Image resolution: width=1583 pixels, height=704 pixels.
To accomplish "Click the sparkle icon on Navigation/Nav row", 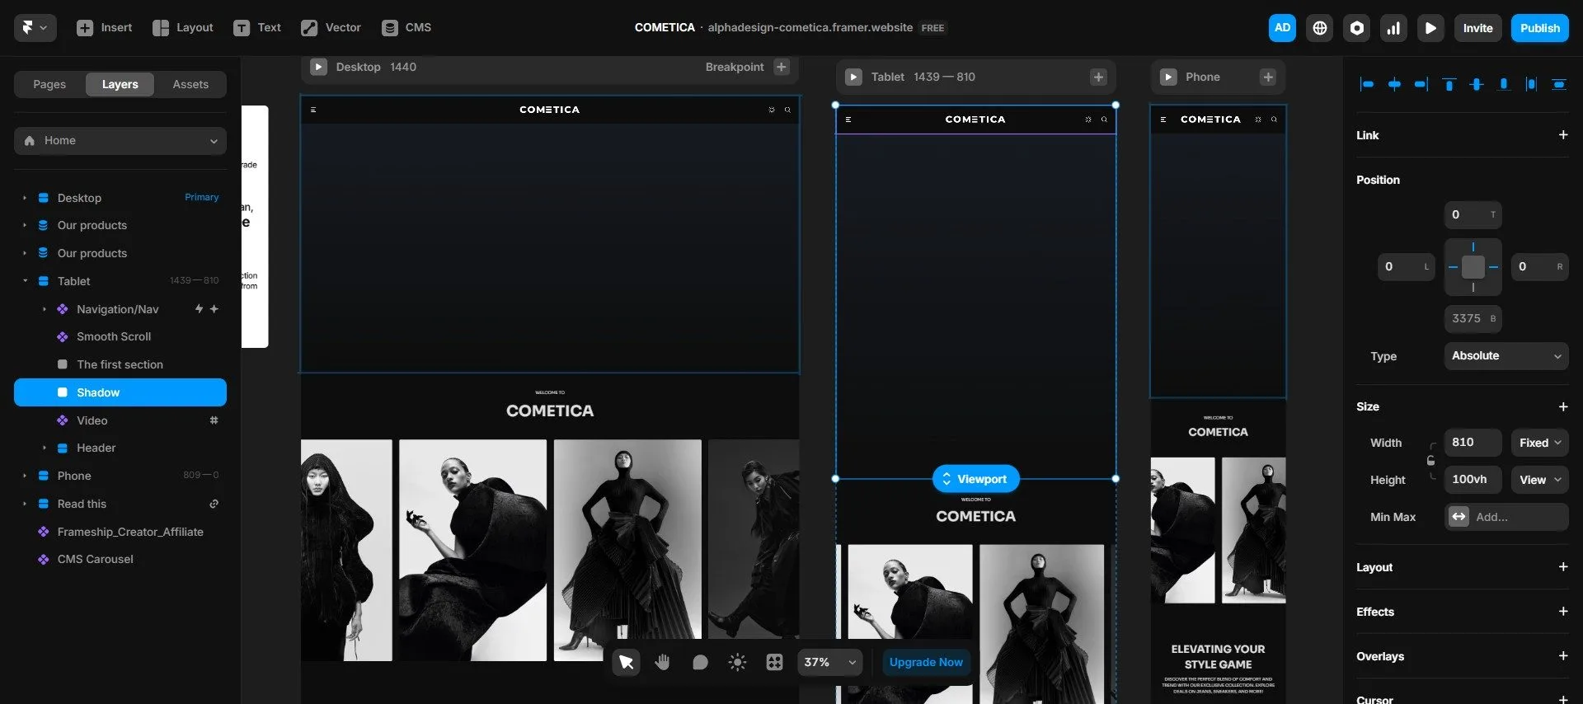I will pos(214,309).
